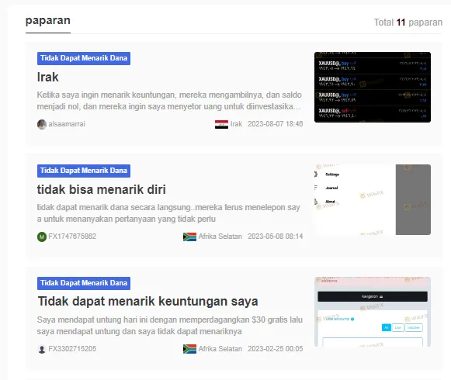Click the South Africa flag on second post
Viewport: 451px width, 380px height.
189,237
